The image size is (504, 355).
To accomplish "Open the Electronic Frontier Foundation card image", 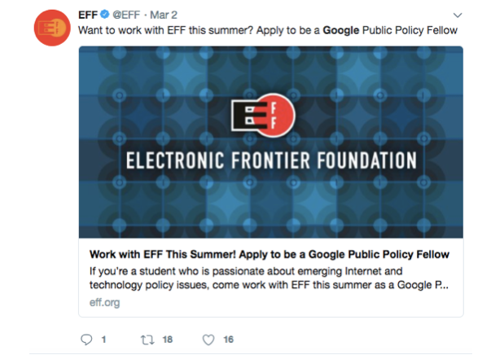I will 271,142.
